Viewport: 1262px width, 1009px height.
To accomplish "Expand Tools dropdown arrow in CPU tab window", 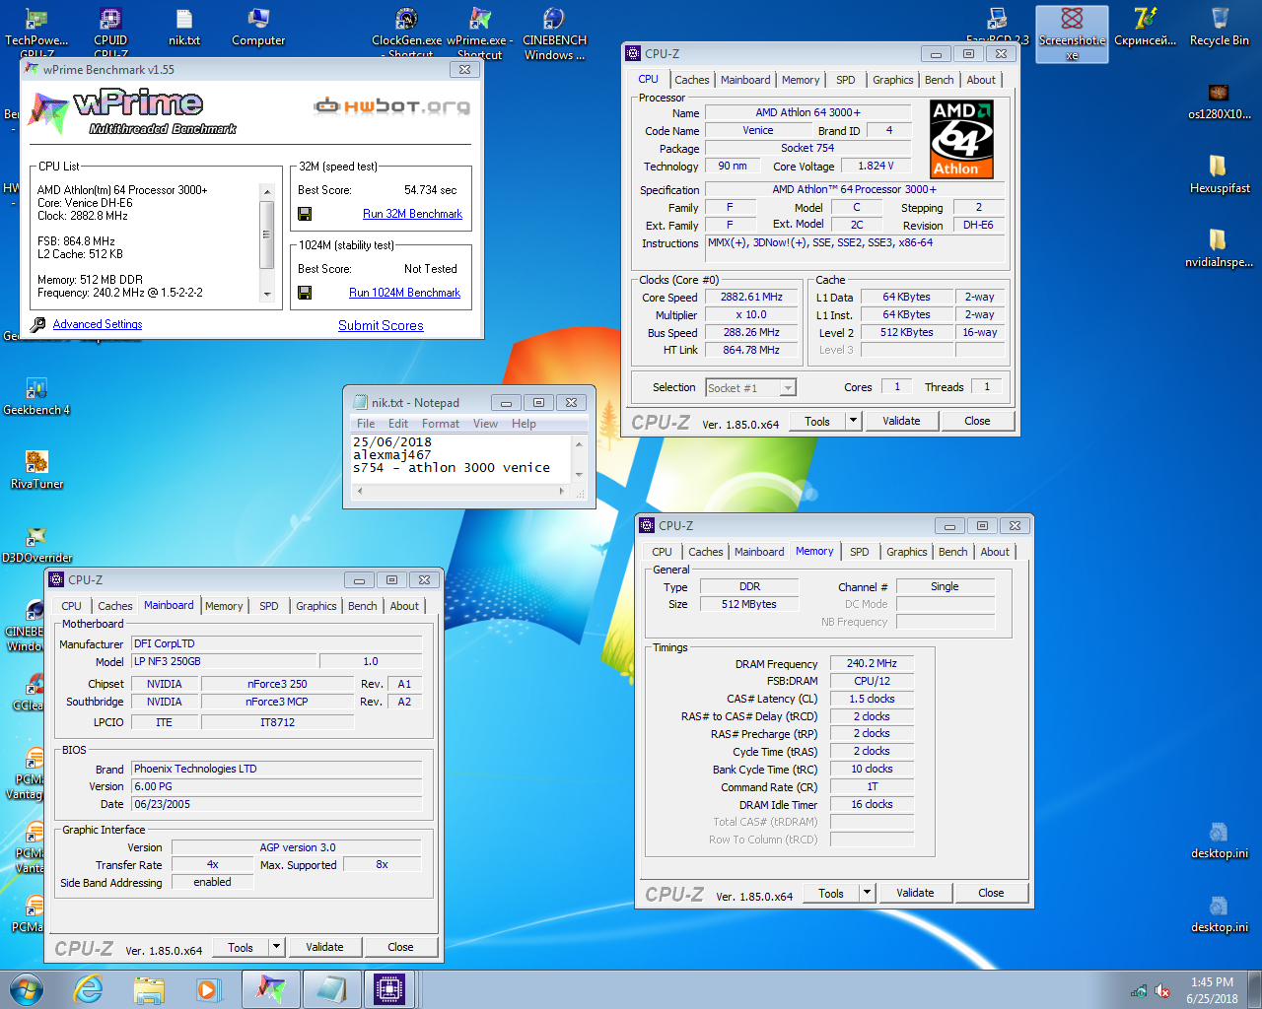I will 853,421.
